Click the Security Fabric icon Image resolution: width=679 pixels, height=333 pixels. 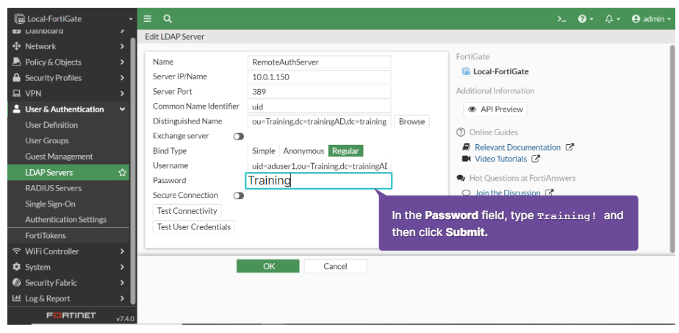[x=16, y=283]
